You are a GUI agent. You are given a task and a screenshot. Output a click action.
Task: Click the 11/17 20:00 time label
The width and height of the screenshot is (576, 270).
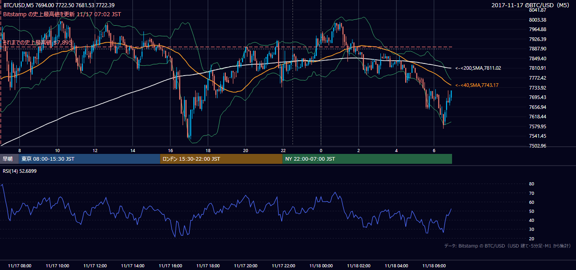pos(246,266)
